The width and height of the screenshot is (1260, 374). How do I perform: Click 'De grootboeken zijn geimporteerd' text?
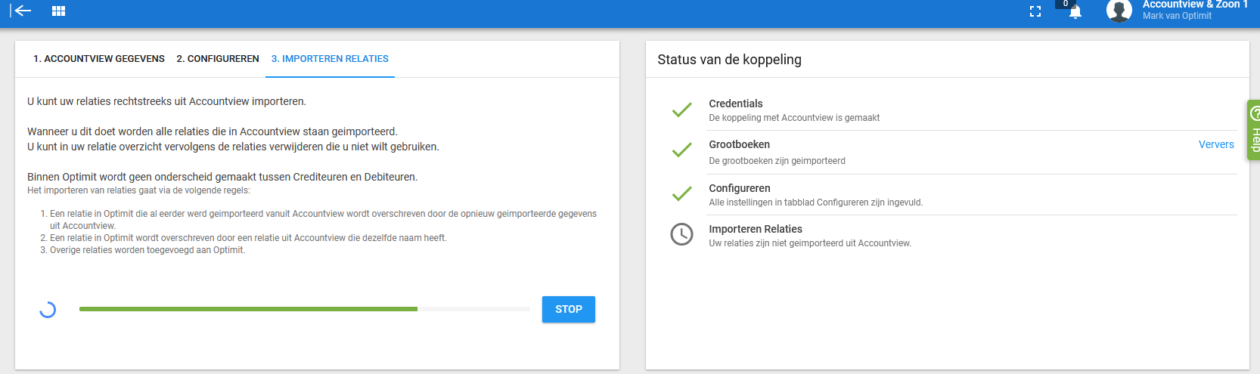click(777, 161)
